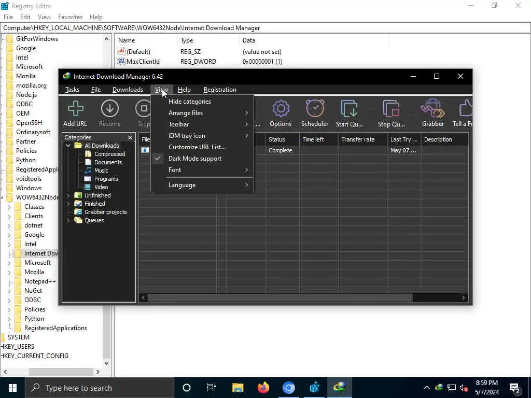
Task: Open the Downloads menu in IDM
Action: point(128,90)
